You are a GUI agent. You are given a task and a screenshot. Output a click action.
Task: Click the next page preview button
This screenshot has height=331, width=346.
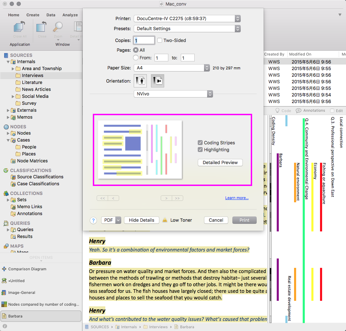[166, 198]
